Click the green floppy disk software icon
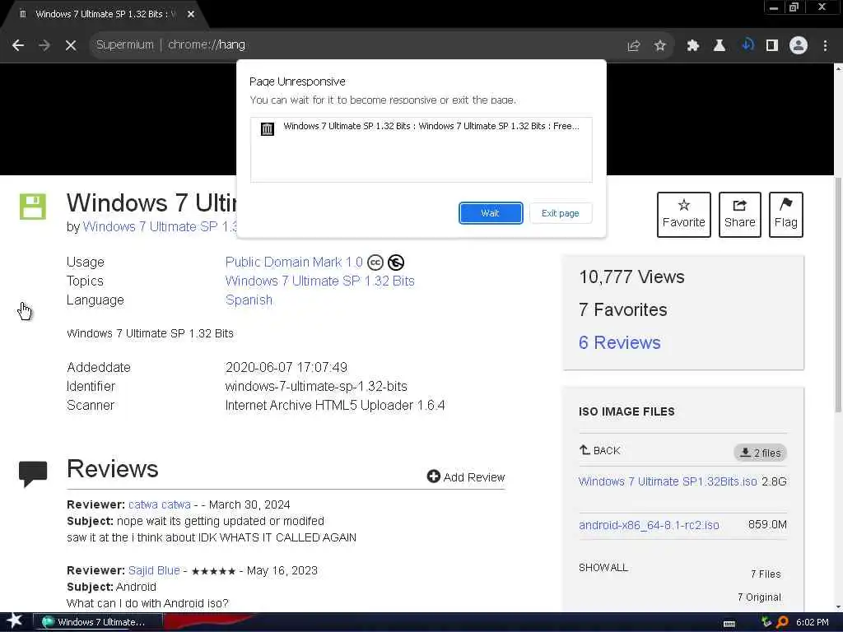 pyautogui.click(x=33, y=207)
